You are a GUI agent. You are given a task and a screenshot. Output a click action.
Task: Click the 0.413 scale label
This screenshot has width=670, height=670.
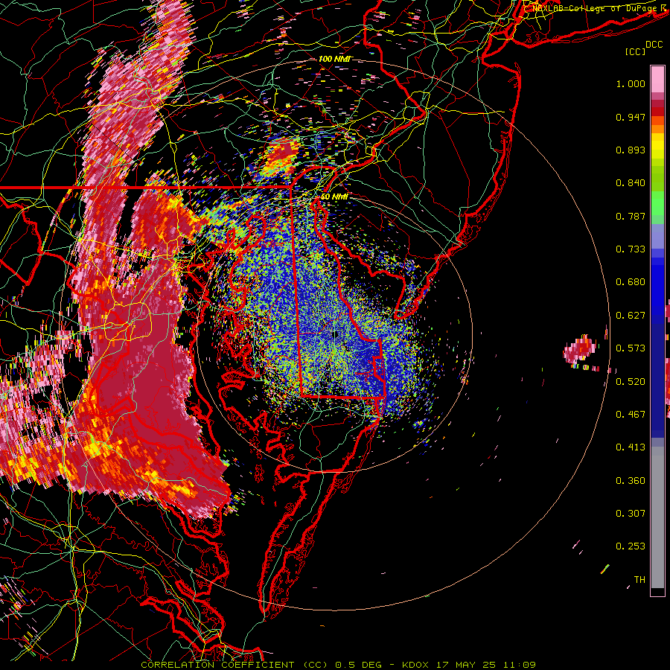click(631, 447)
